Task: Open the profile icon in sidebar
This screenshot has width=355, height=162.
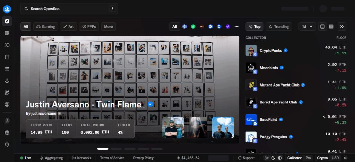Action: (7, 105)
